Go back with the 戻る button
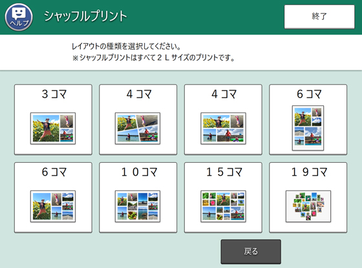 click(251, 251)
